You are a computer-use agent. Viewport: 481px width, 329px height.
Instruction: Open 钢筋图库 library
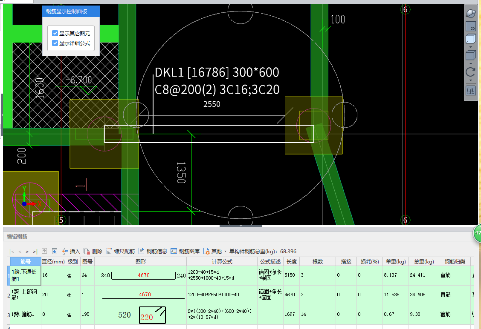click(185, 251)
